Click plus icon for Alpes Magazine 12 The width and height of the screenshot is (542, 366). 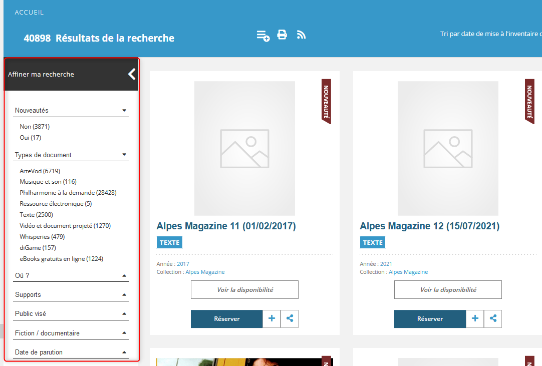[475, 318]
